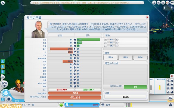Click the red -$93 profit/loss bar
The height and width of the screenshot is (108, 174).
(x=75, y=93)
